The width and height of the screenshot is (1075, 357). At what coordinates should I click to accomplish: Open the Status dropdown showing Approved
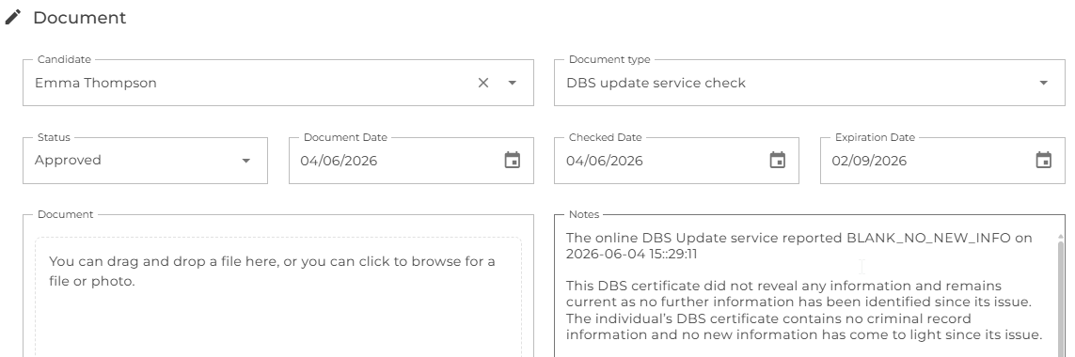pos(146,161)
